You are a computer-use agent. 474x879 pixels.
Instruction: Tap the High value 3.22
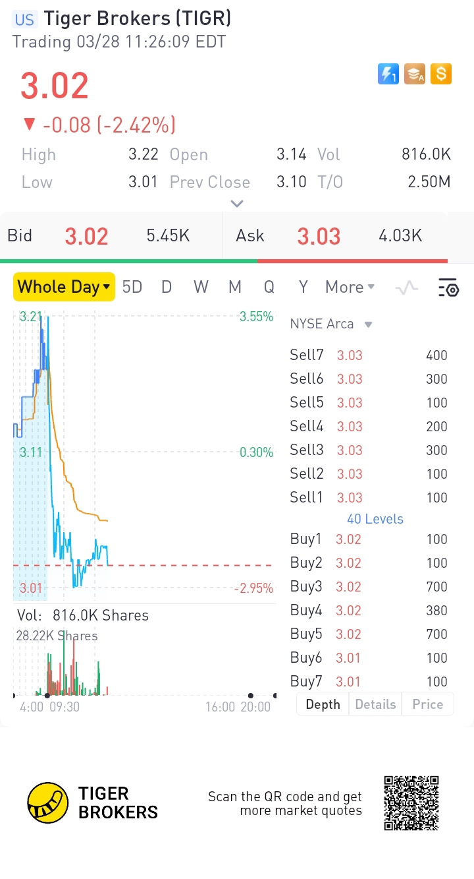144,154
